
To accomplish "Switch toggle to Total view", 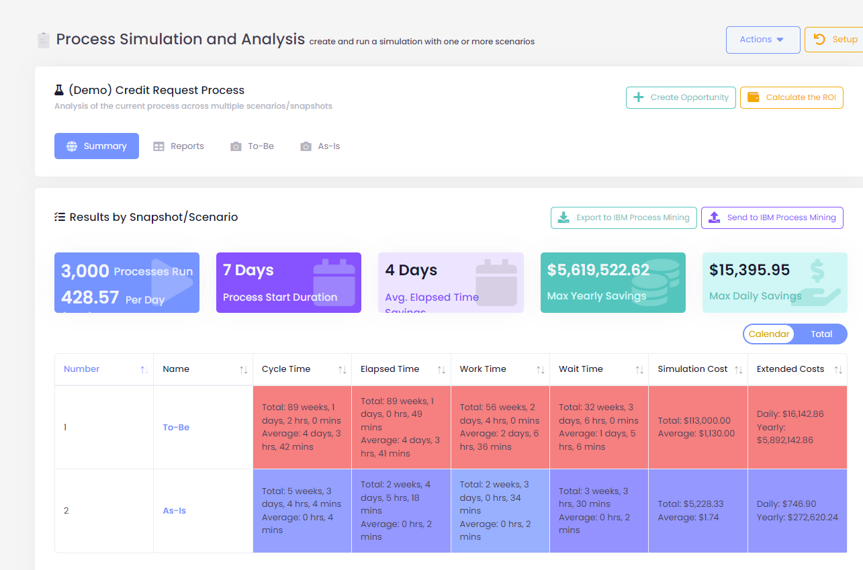I will pos(821,334).
